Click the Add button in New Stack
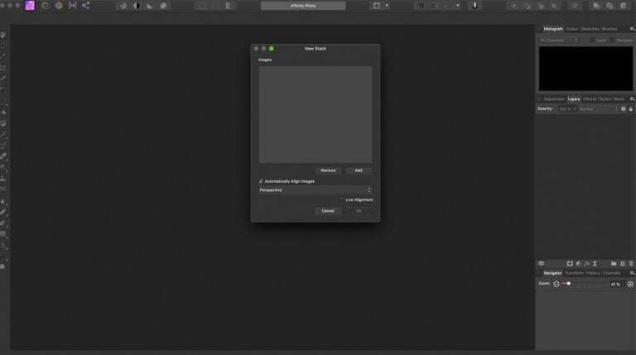This screenshot has height=355, width=636. (359, 170)
